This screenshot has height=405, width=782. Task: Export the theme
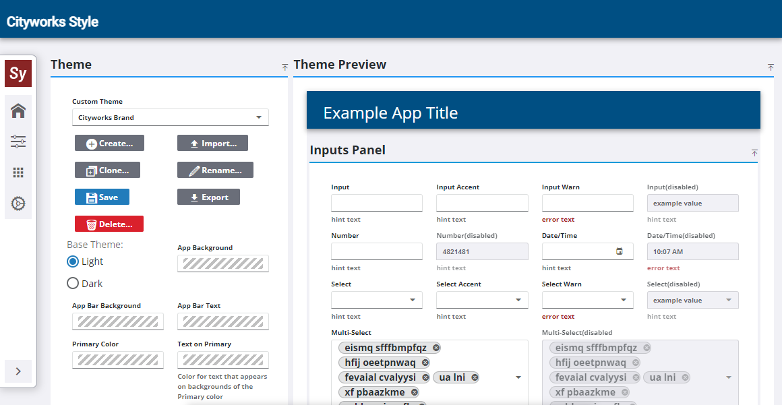tap(208, 197)
